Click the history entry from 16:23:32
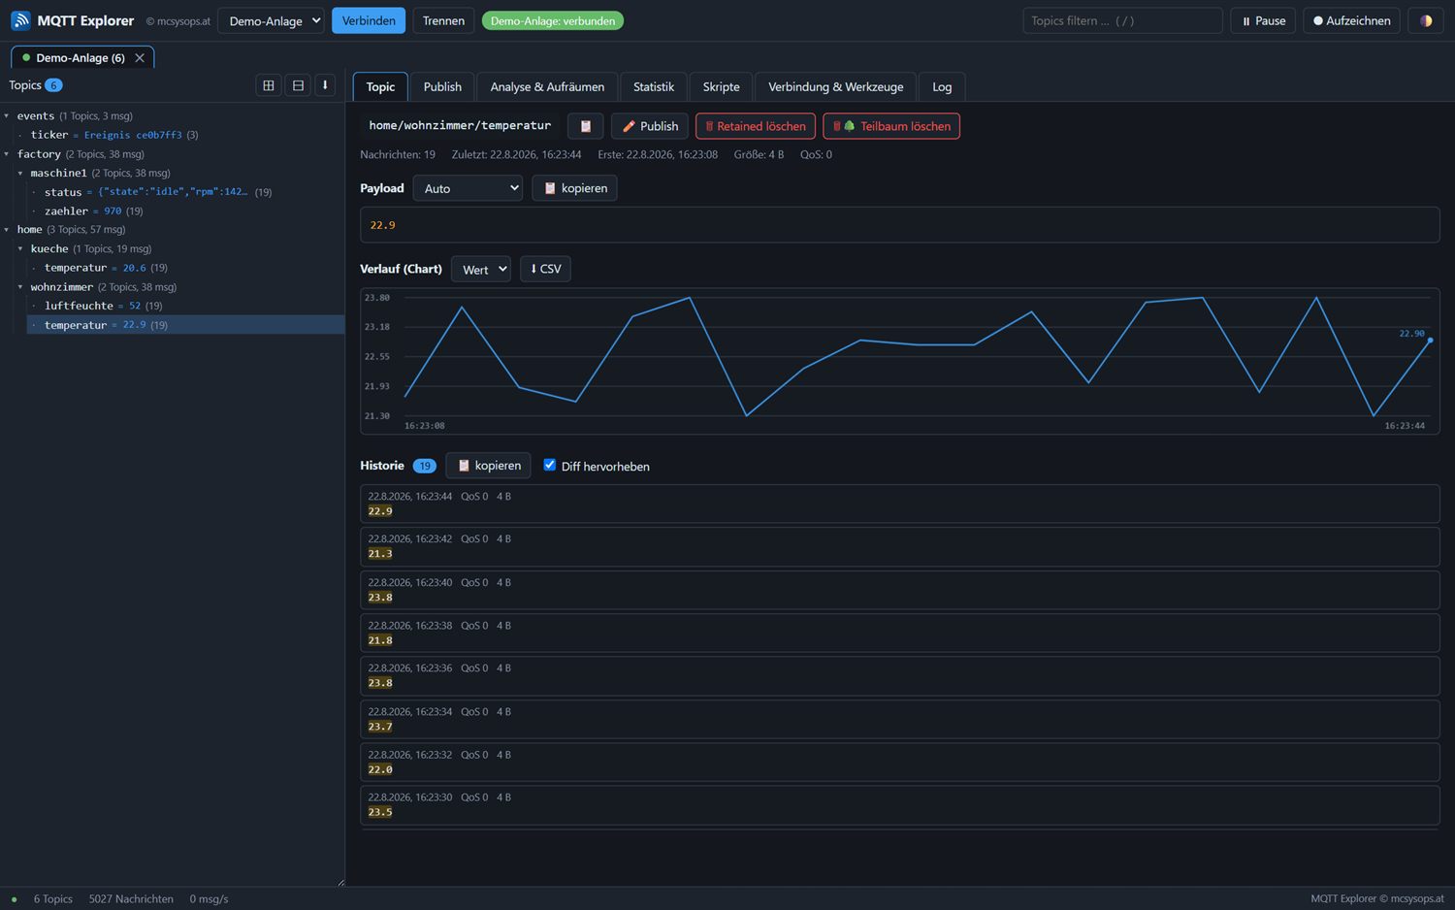 (899, 762)
